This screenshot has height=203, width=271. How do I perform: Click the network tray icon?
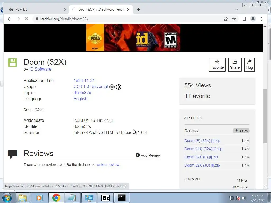click(x=231, y=198)
